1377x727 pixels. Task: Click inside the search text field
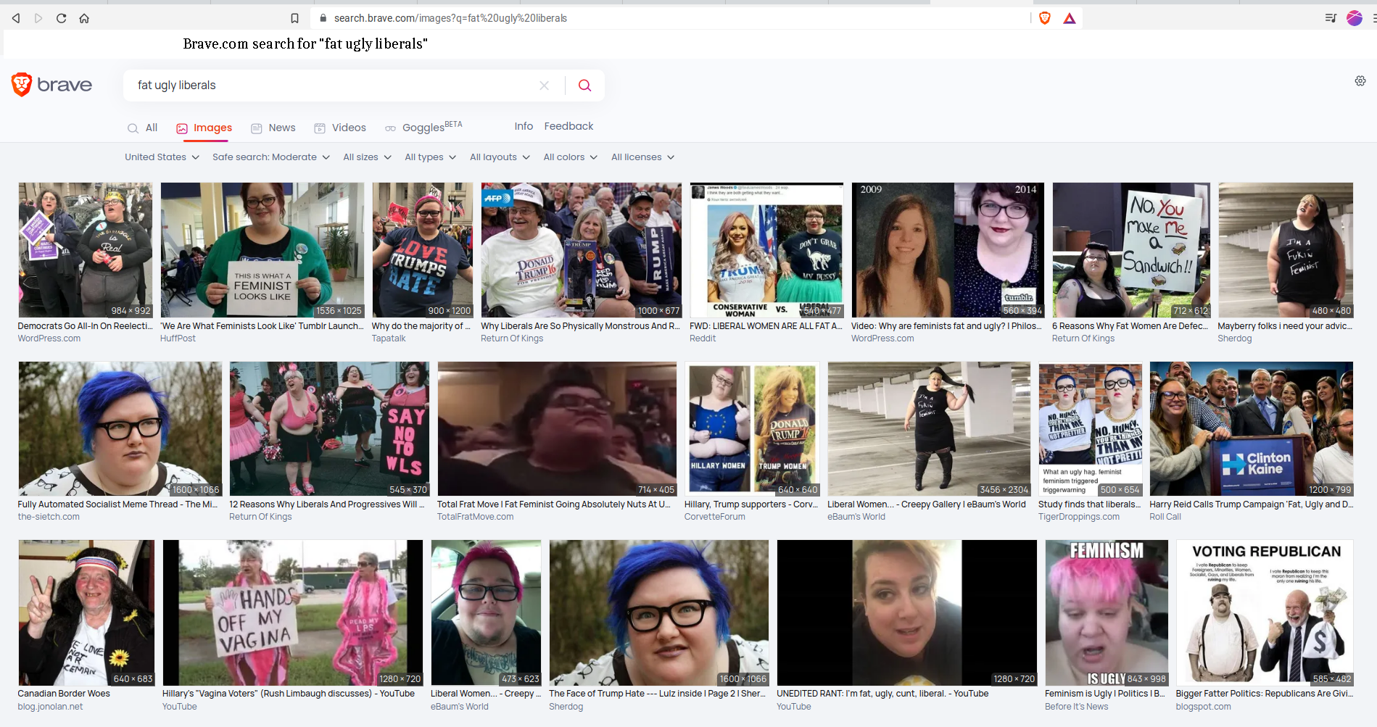[x=326, y=86]
